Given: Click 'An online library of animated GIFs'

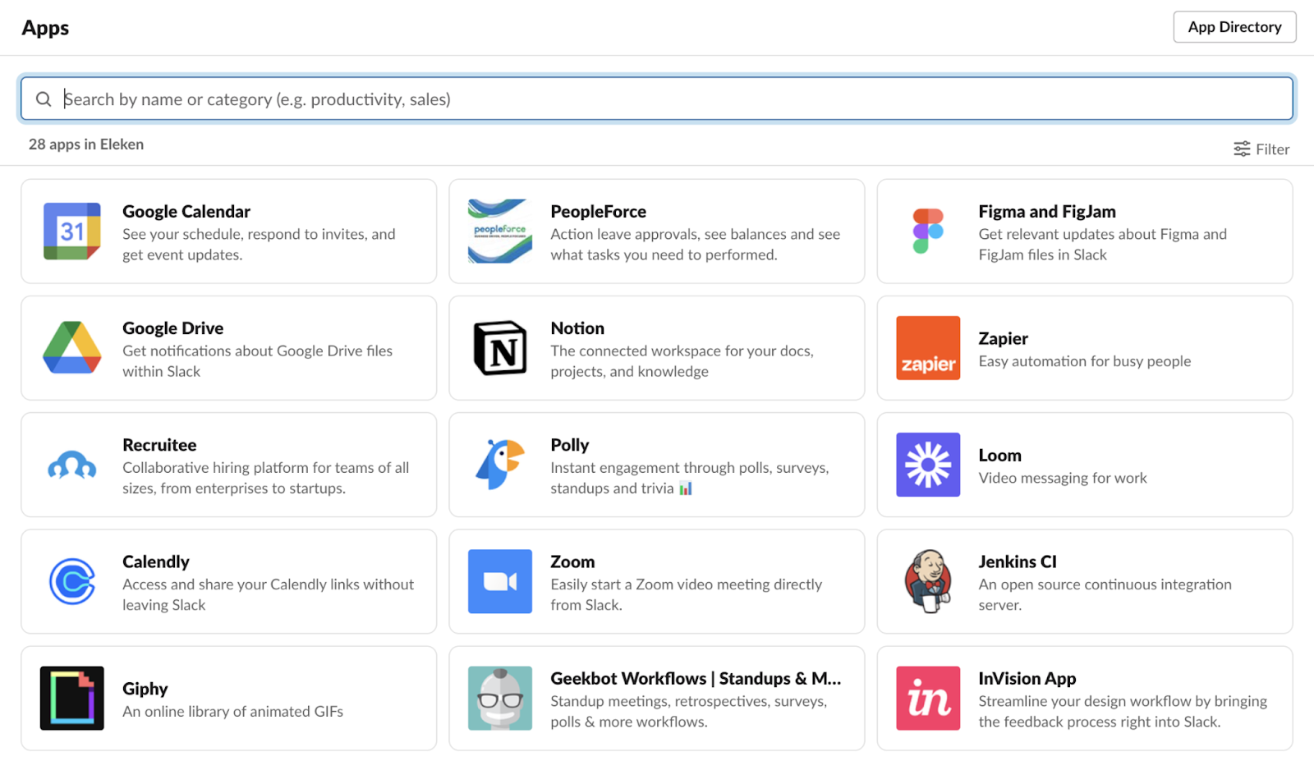Looking at the screenshot, I should coord(232,711).
